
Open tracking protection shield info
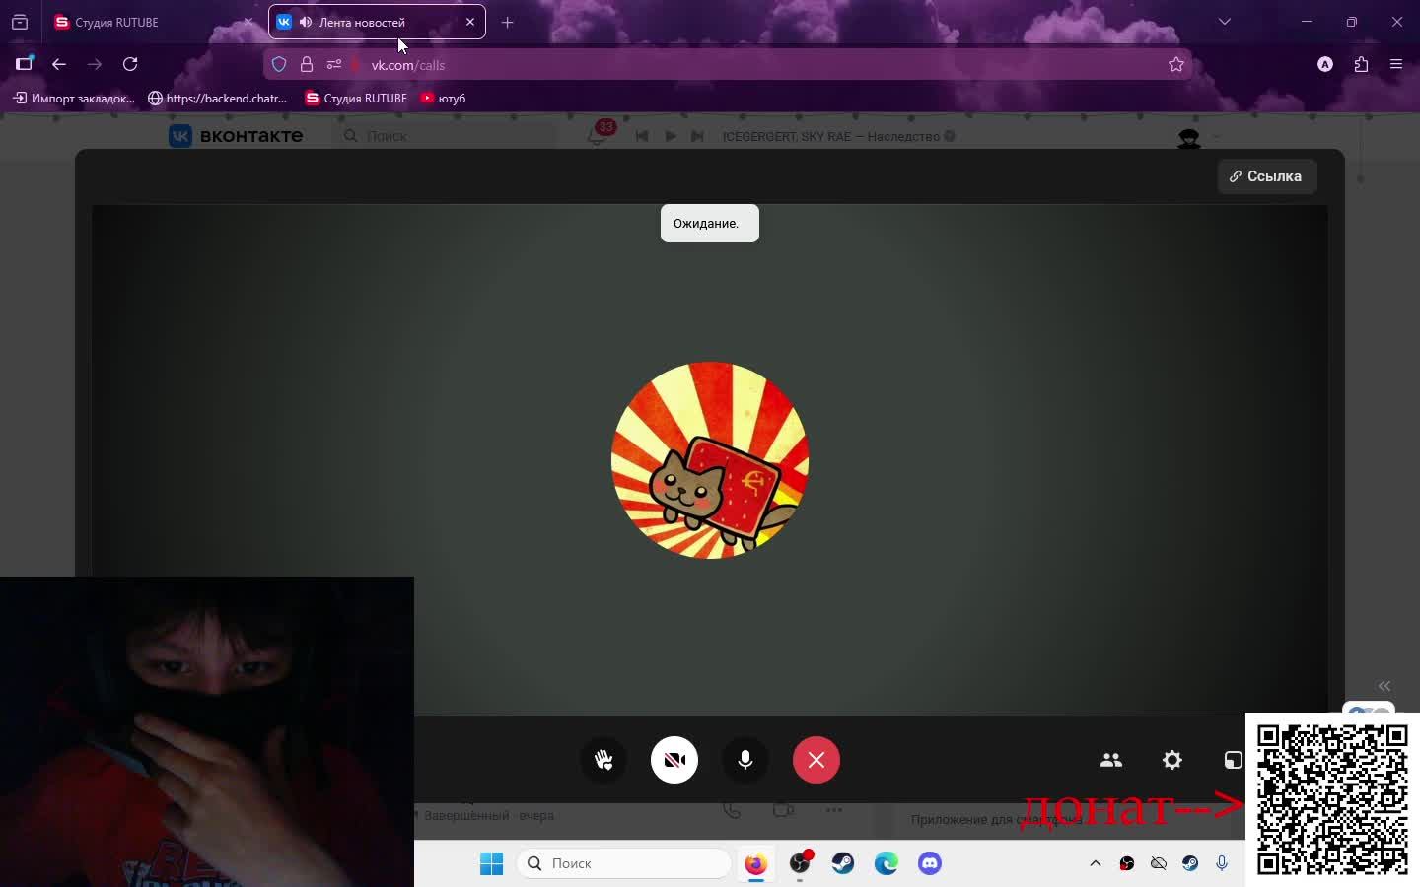(279, 65)
